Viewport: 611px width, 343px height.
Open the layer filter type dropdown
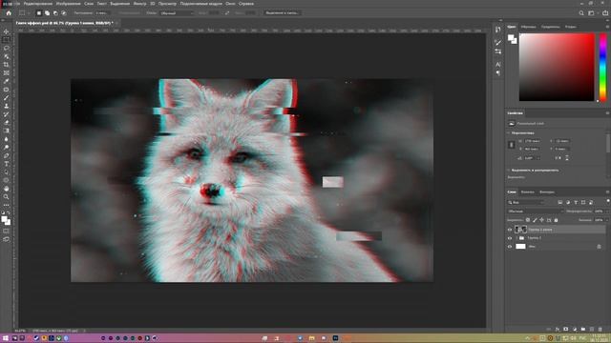[526, 202]
